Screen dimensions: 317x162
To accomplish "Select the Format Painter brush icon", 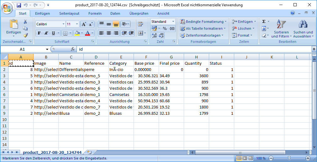I will (25, 35).
